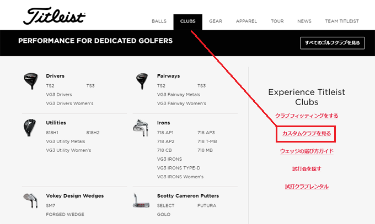Click the Irons clubs image
Image resolution: width=375 pixels, height=224 pixels.
[x=141, y=128]
